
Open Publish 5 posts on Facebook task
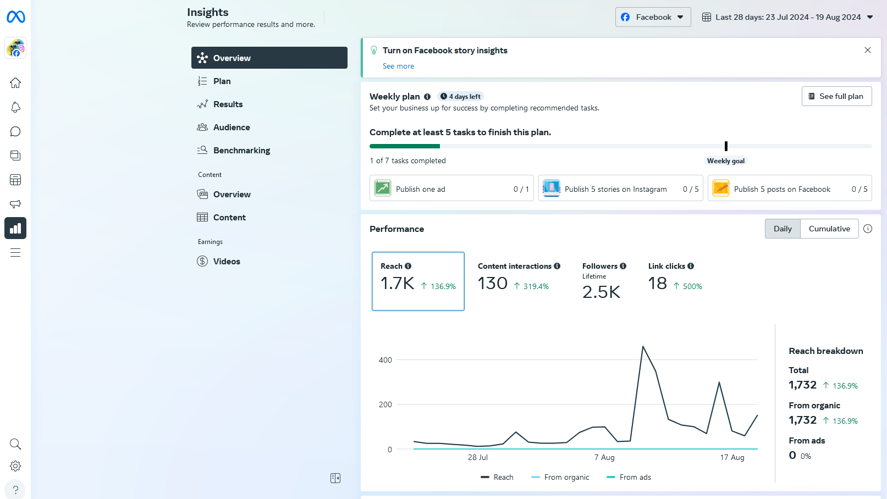790,188
